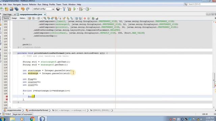Click the Save All icon
216x121 pixels.
(17, 9)
